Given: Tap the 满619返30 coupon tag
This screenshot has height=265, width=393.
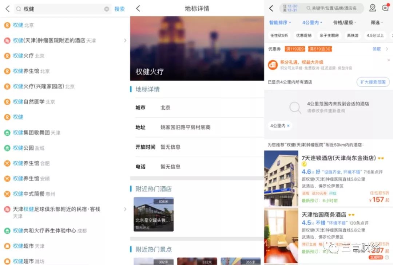Looking at the screenshot, I should pos(320,49).
